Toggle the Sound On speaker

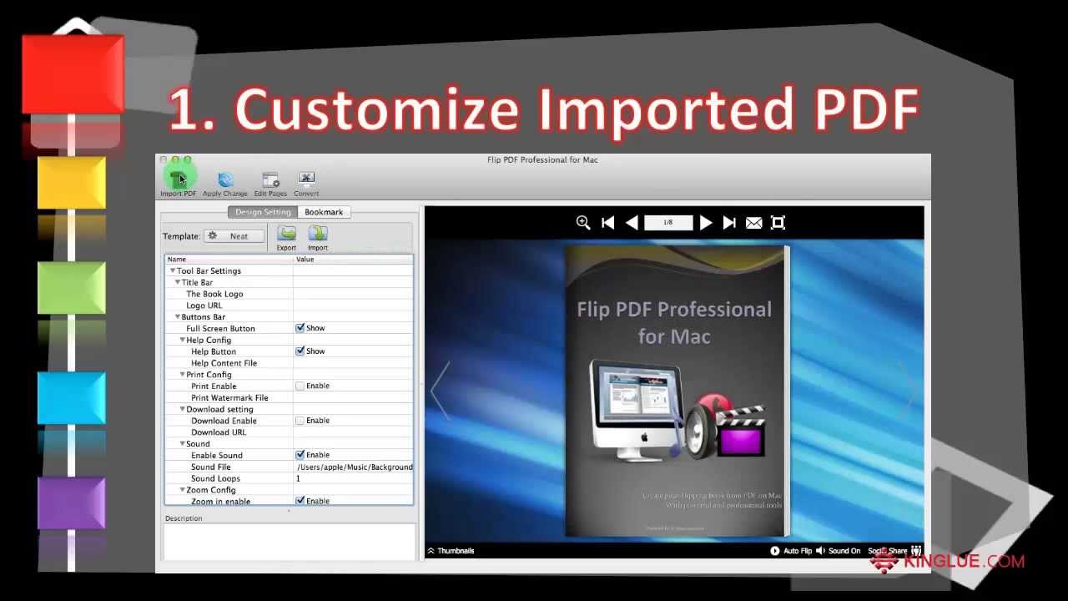[x=838, y=551]
